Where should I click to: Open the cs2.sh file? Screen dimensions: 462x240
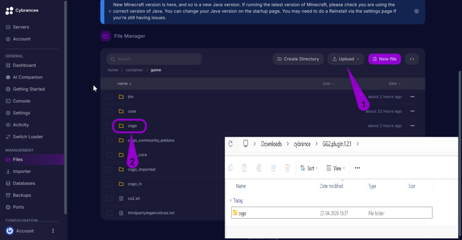134,198
